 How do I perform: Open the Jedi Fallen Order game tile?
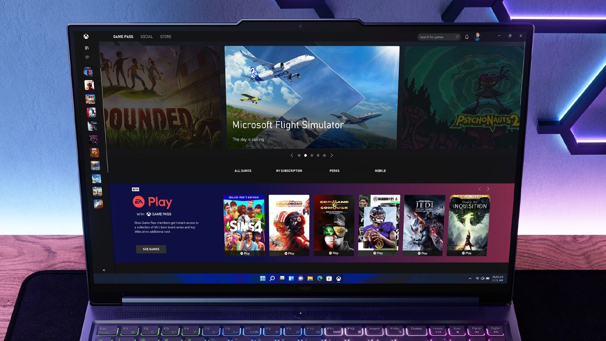point(424,225)
